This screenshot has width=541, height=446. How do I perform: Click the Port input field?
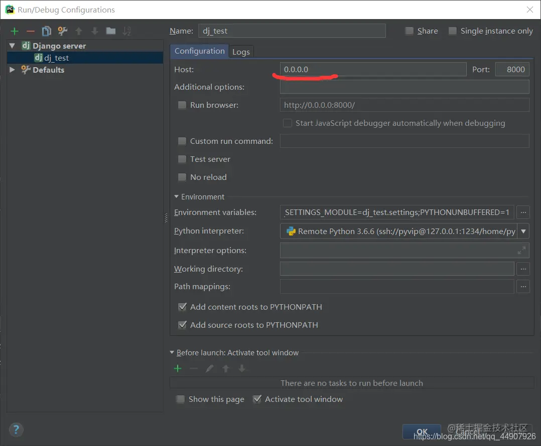pos(512,69)
